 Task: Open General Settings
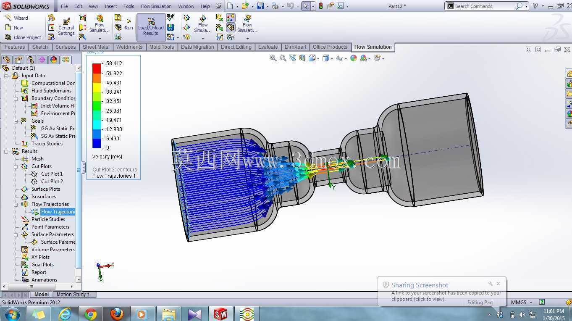coord(66,27)
